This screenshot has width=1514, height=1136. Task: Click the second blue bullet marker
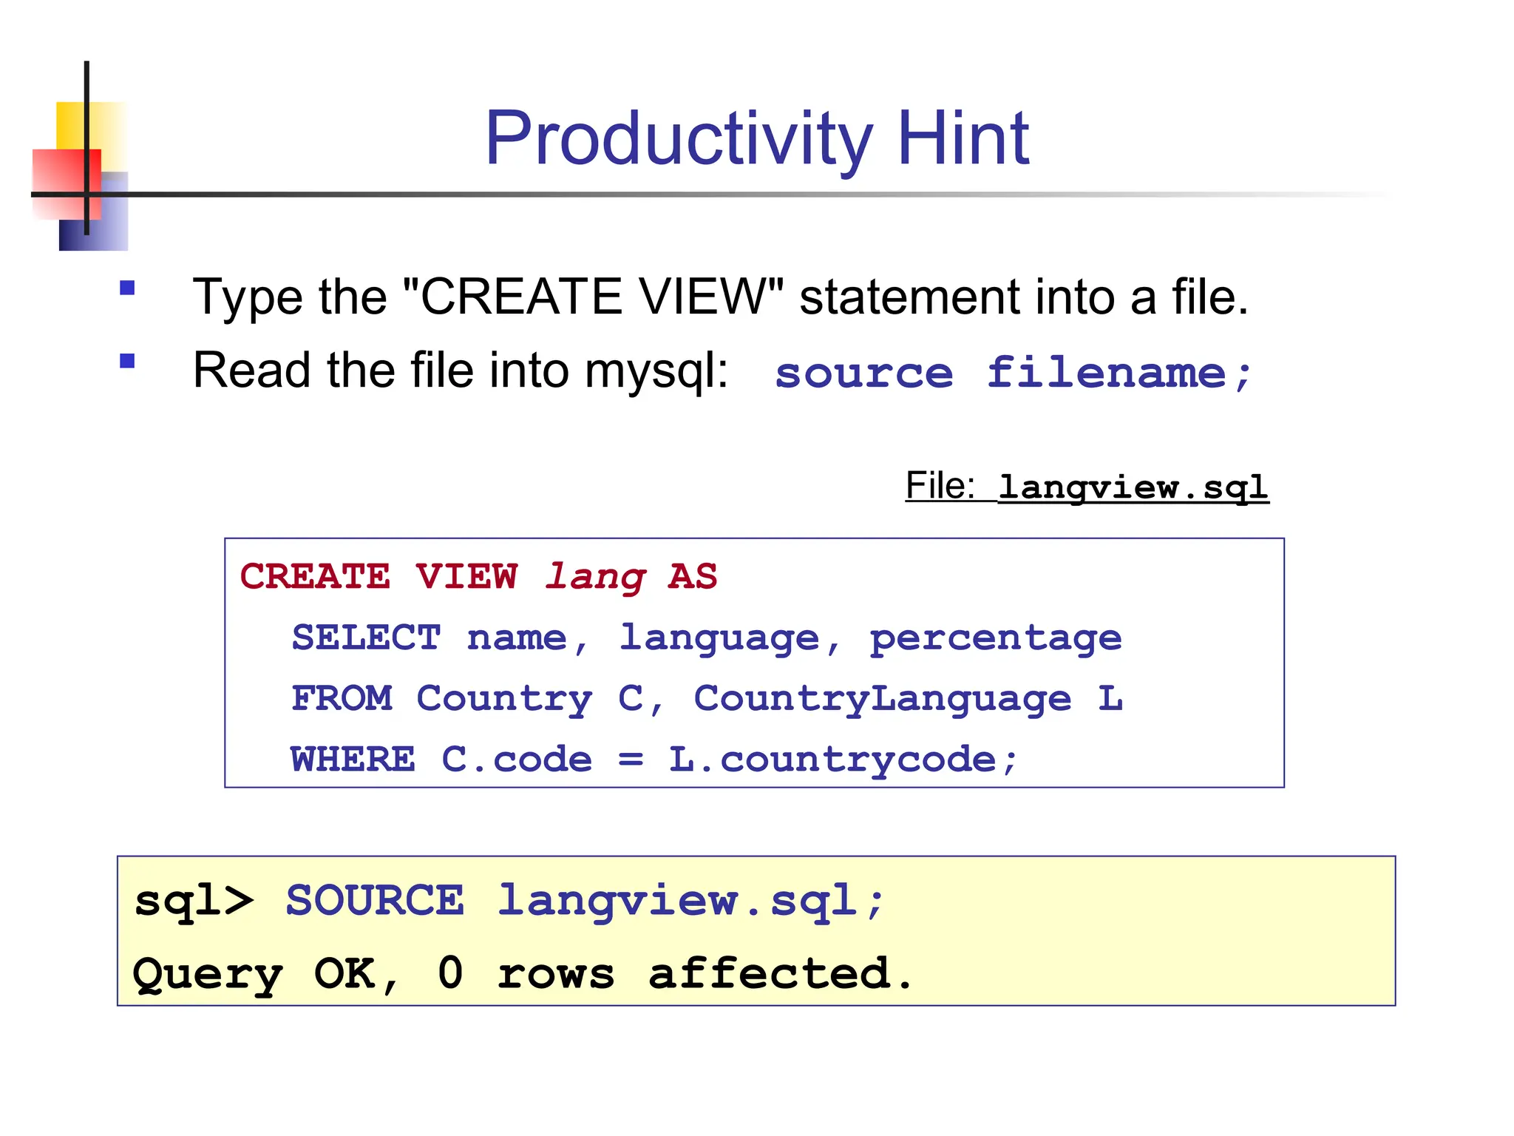[x=127, y=361]
